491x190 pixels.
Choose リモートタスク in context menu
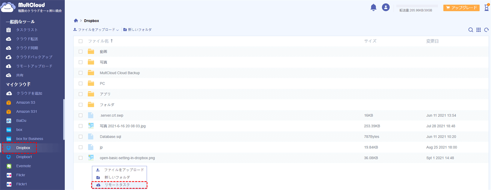coord(119,185)
